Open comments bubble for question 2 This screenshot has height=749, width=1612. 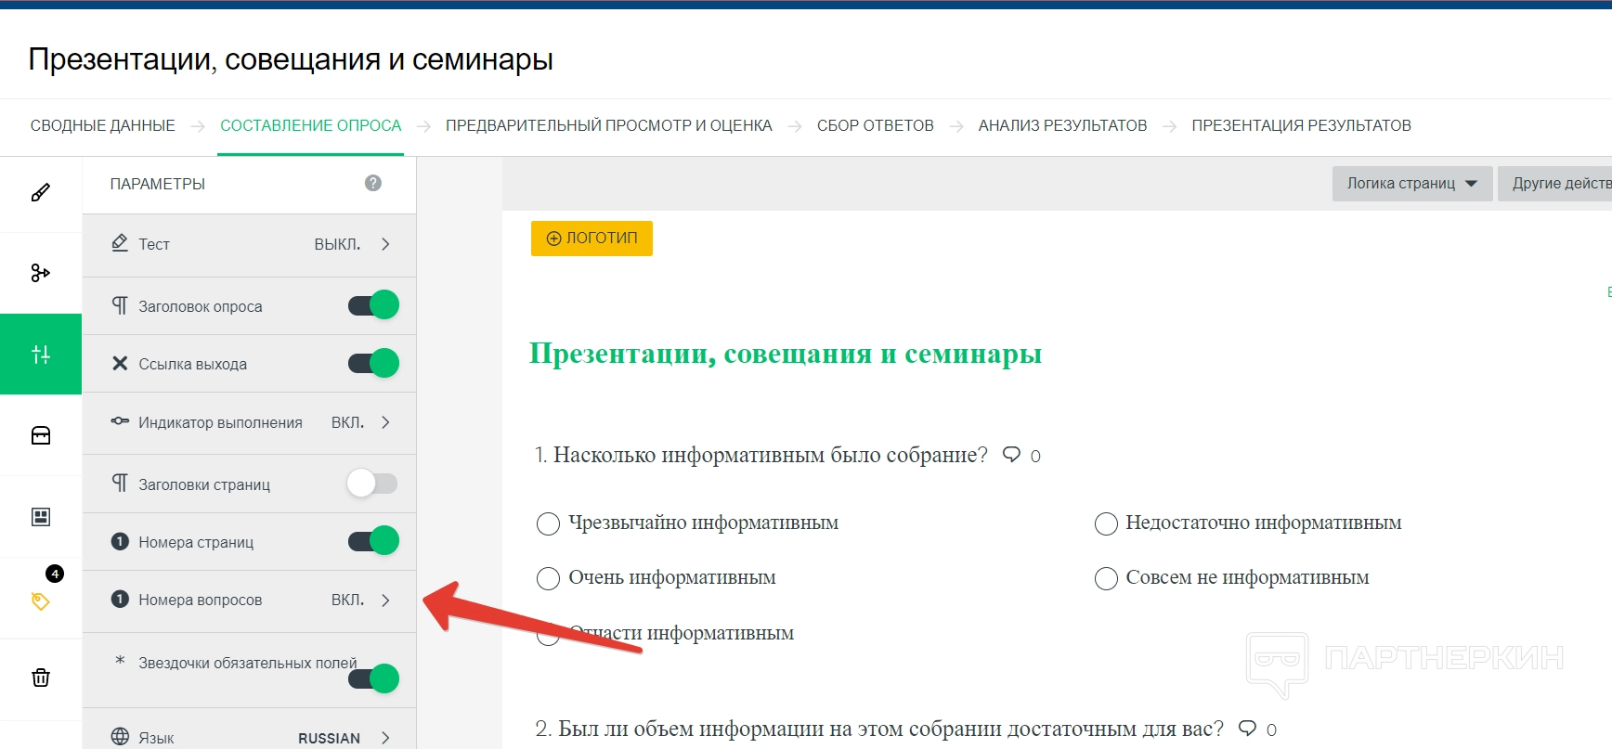[x=1248, y=729]
